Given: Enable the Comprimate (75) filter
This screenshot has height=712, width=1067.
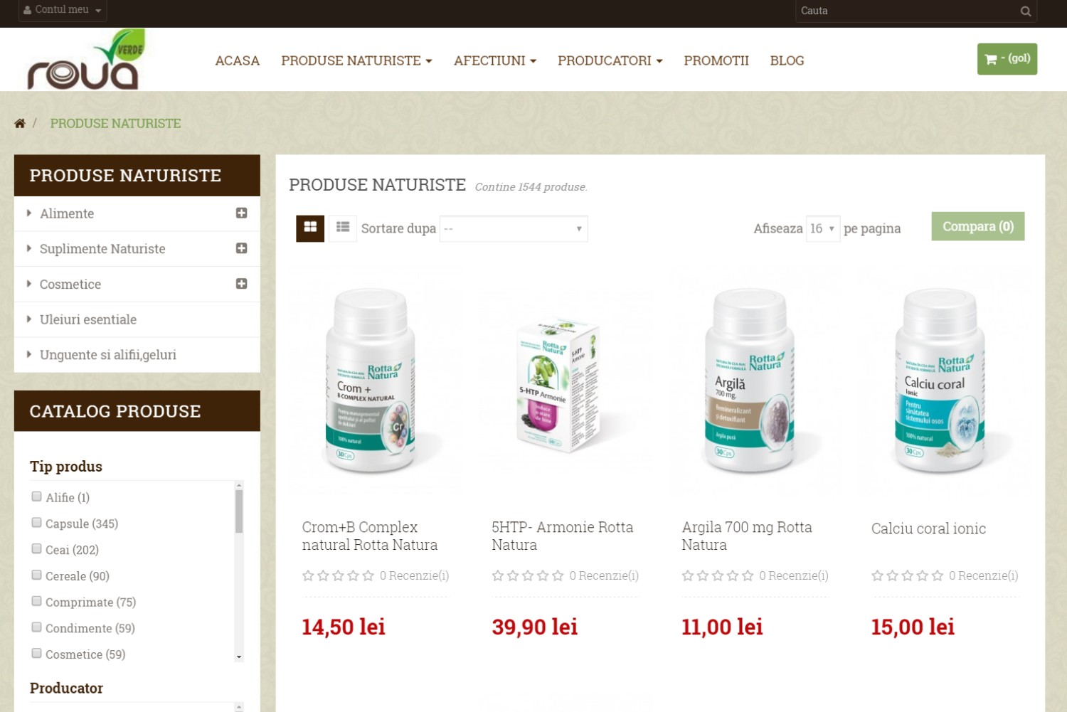Looking at the screenshot, I should click(x=36, y=601).
